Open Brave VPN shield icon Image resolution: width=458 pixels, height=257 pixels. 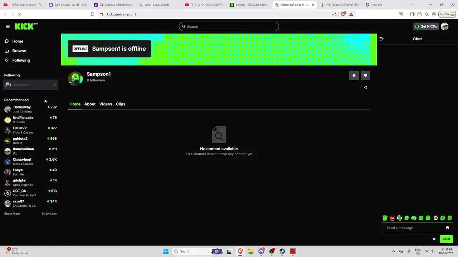[x=434, y=14]
